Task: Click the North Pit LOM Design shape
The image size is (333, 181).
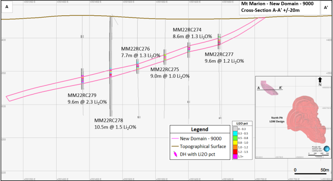Action: coord(306,119)
